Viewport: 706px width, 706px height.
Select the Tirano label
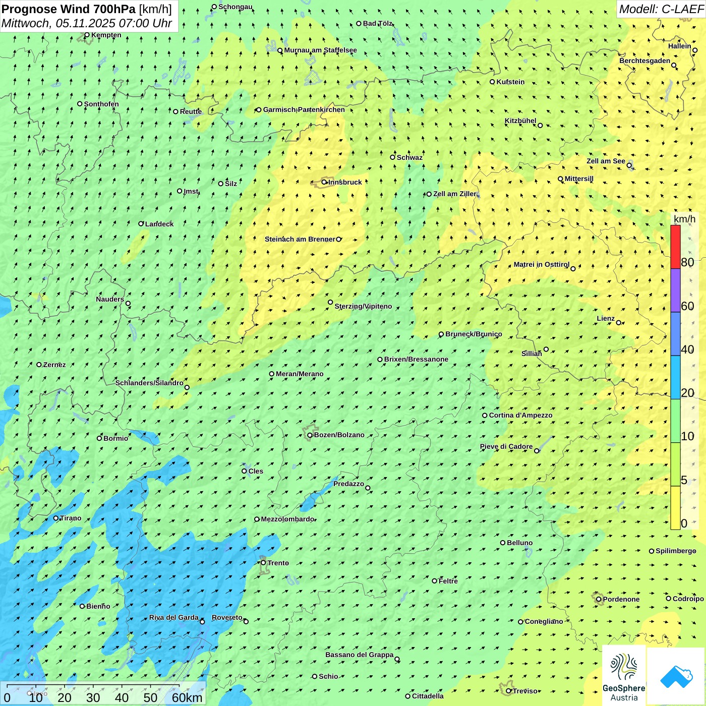(71, 518)
